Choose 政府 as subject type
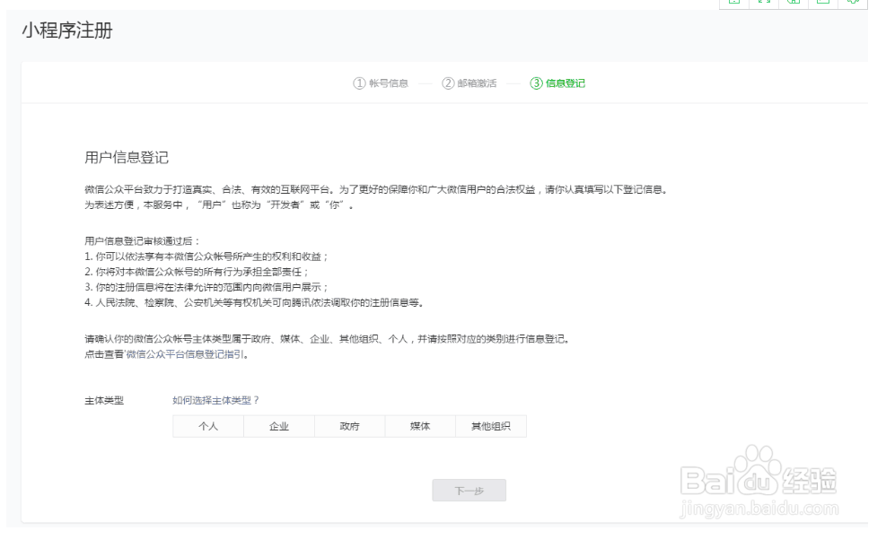This screenshot has width=886, height=539. tap(350, 426)
